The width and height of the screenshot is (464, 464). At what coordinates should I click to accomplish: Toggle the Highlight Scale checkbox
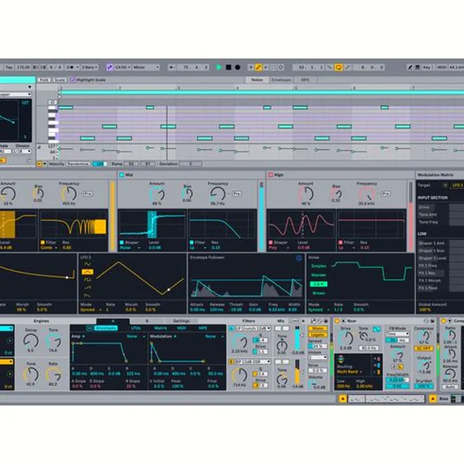pyautogui.click(x=73, y=80)
